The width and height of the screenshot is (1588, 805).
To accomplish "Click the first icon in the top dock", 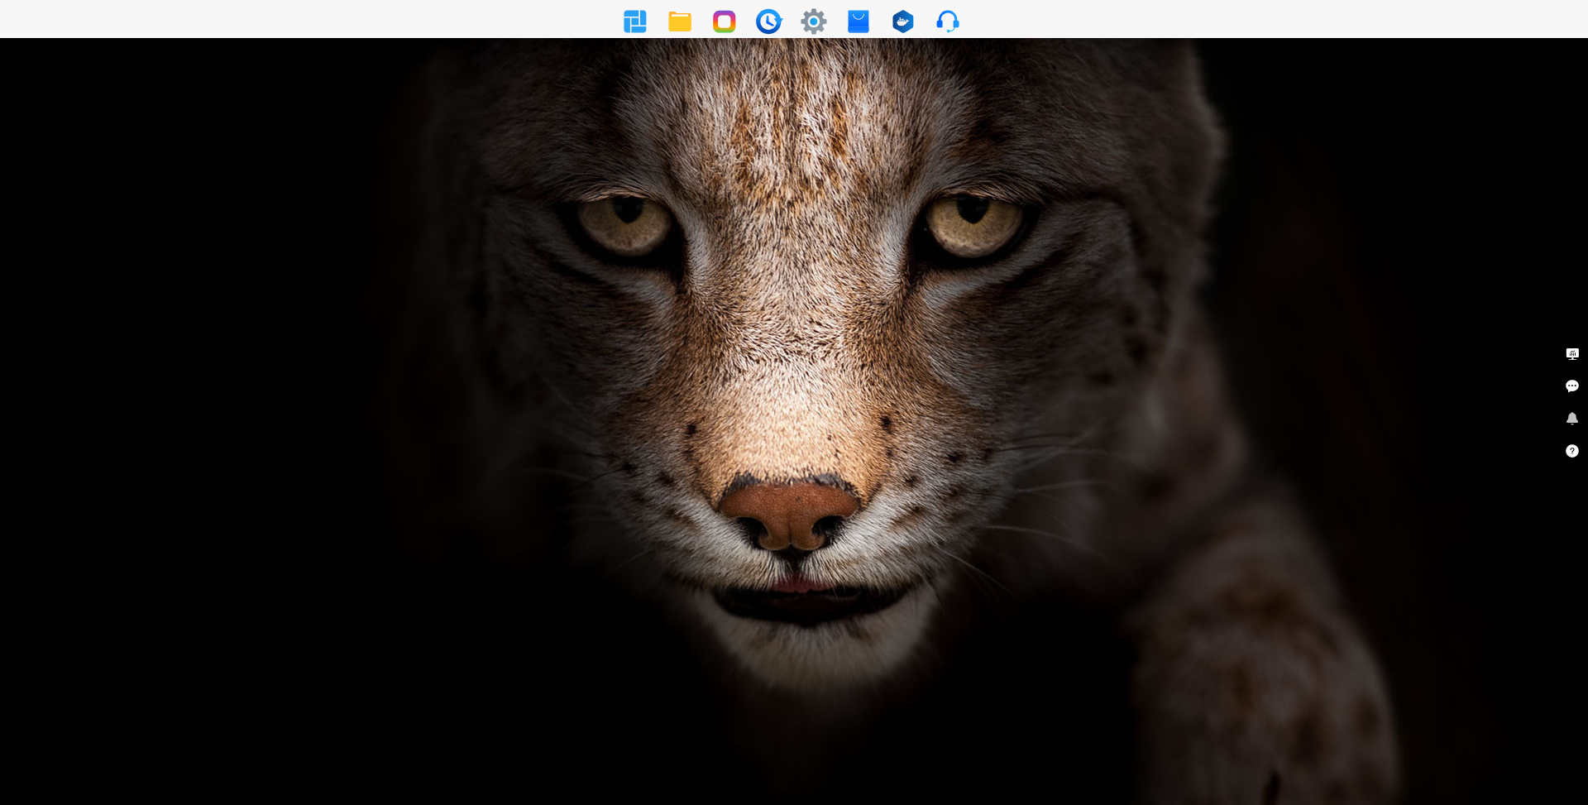I will [634, 22].
